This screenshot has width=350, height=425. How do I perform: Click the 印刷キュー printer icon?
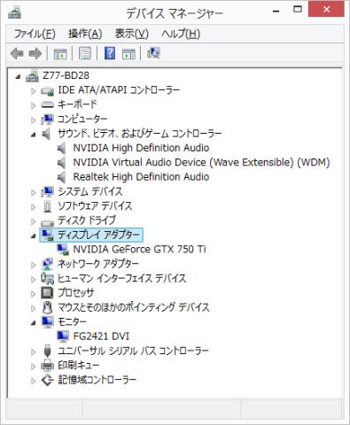pos(47,366)
